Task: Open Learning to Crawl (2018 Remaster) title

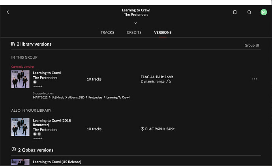Action: [x=52, y=123]
